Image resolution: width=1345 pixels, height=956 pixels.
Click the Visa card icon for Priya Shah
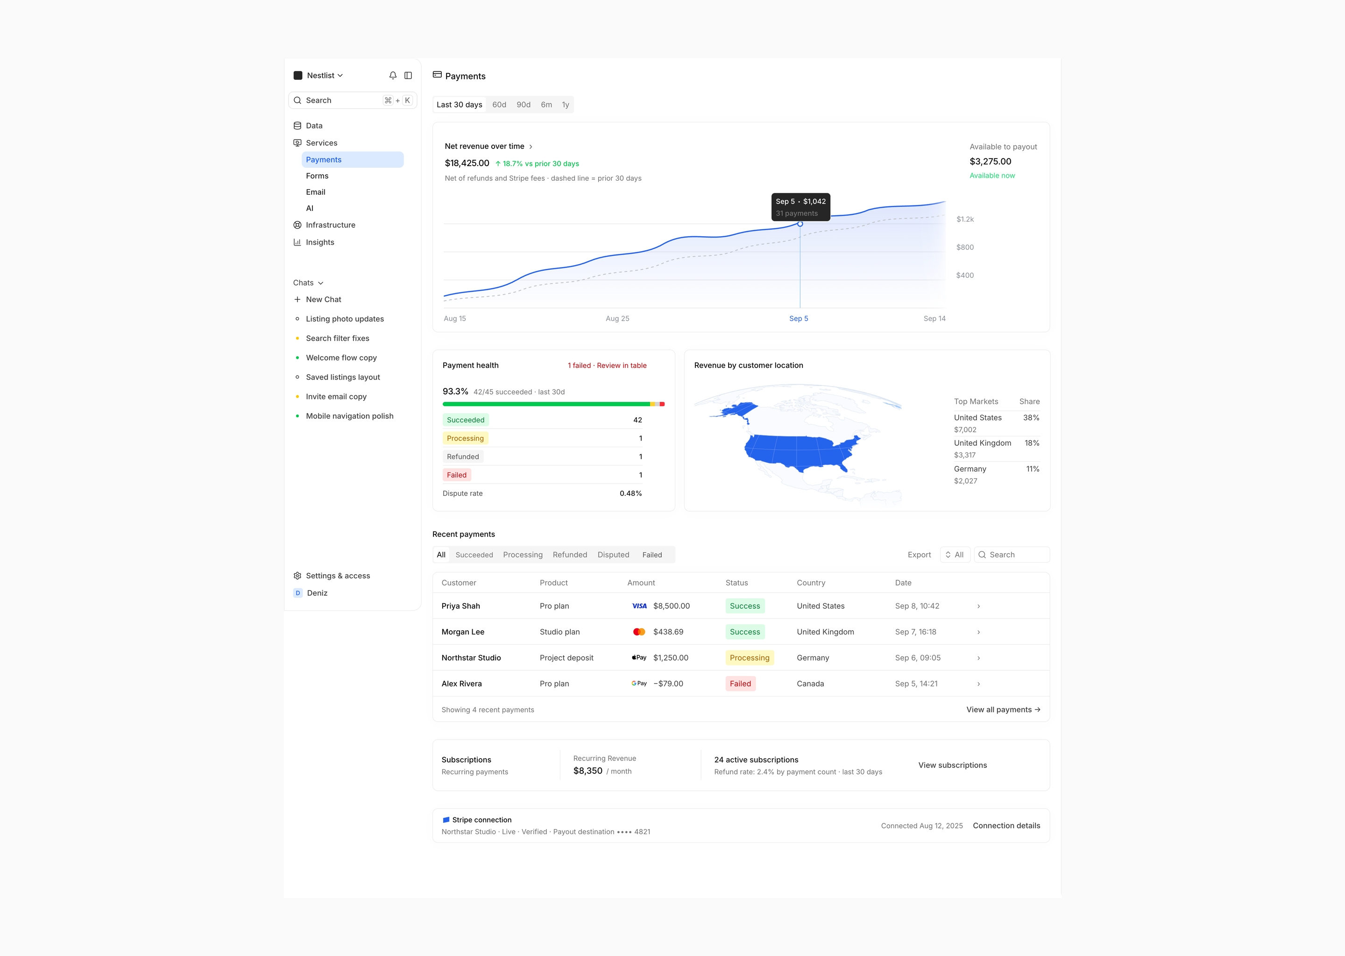(639, 606)
